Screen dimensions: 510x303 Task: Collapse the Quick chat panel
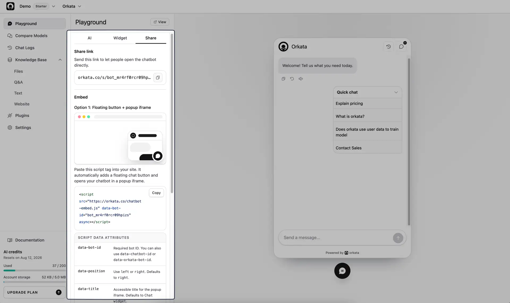point(396,92)
